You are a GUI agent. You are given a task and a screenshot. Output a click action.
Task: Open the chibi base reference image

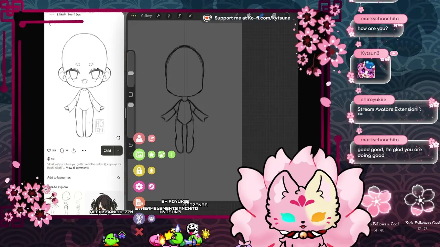[84, 86]
